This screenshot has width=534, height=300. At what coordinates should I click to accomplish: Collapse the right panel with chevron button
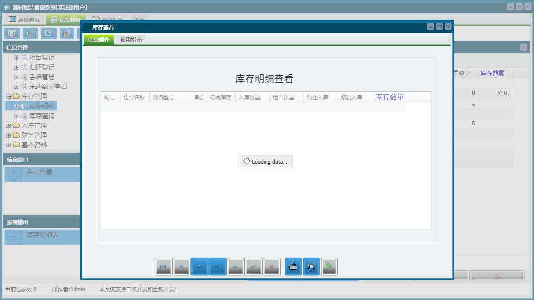(523, 47)
